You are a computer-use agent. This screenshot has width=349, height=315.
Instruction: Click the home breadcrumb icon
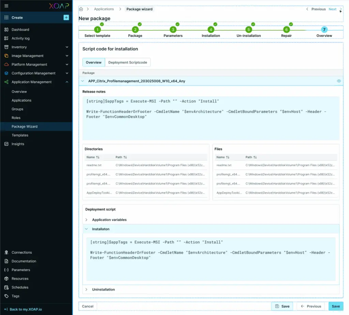pos(80,9)
